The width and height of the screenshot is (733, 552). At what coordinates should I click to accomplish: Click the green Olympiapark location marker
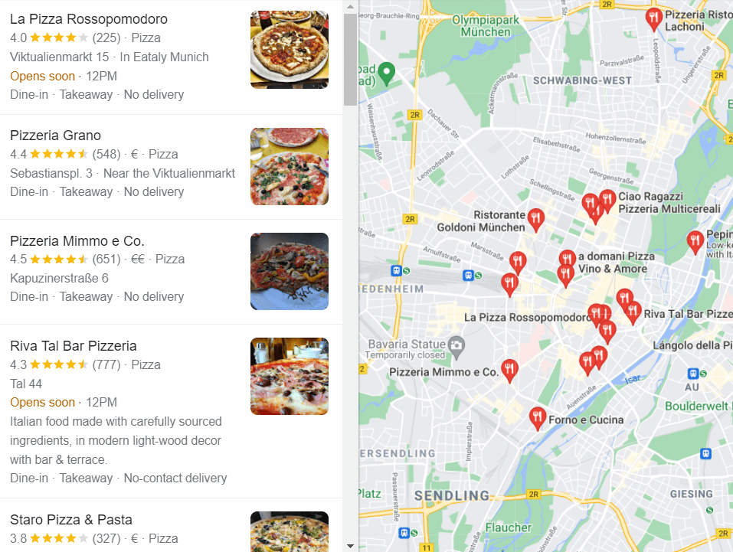[x=386, y=73]
